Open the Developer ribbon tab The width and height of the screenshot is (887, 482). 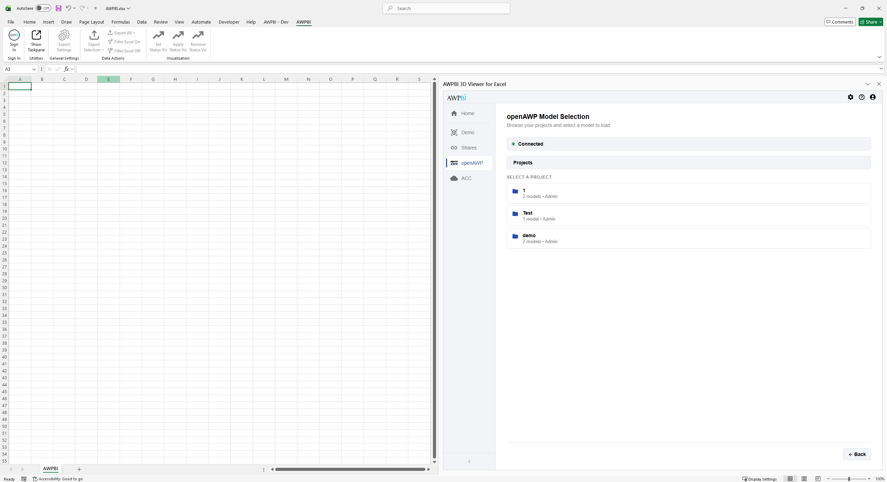[x=229, y=22]
